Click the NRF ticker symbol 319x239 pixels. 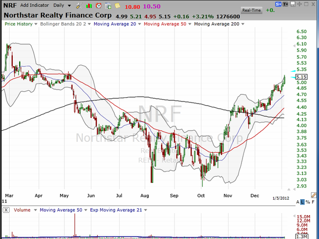click(10, 5)
